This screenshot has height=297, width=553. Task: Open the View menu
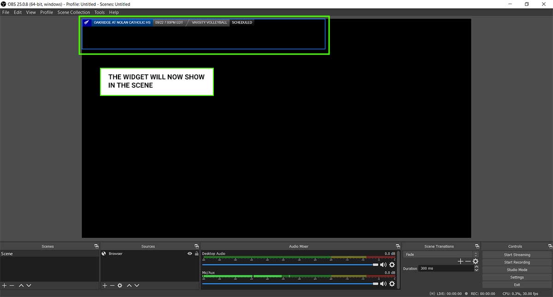(x=31, y=12)
